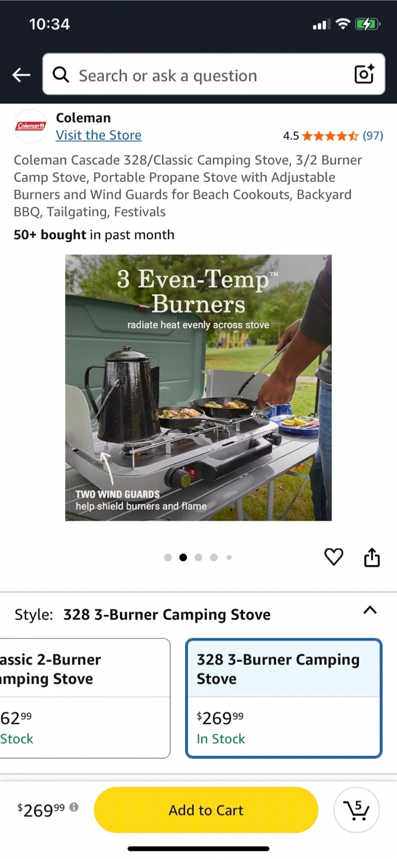Screen dimensions: 397x859
Task: Collapse the Style options chevron
Action: tap(370, 610)
